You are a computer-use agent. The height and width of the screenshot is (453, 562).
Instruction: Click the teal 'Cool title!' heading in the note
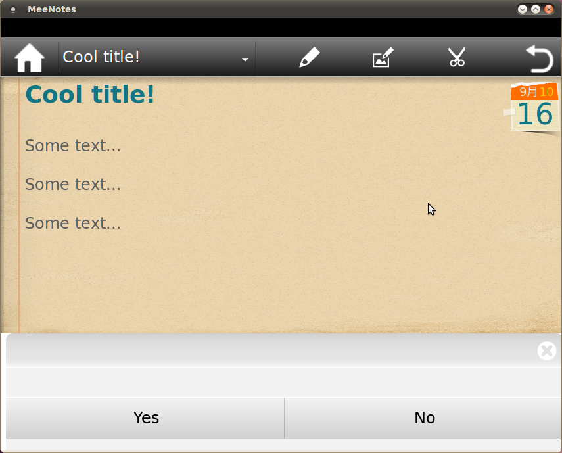pos(89,94)
